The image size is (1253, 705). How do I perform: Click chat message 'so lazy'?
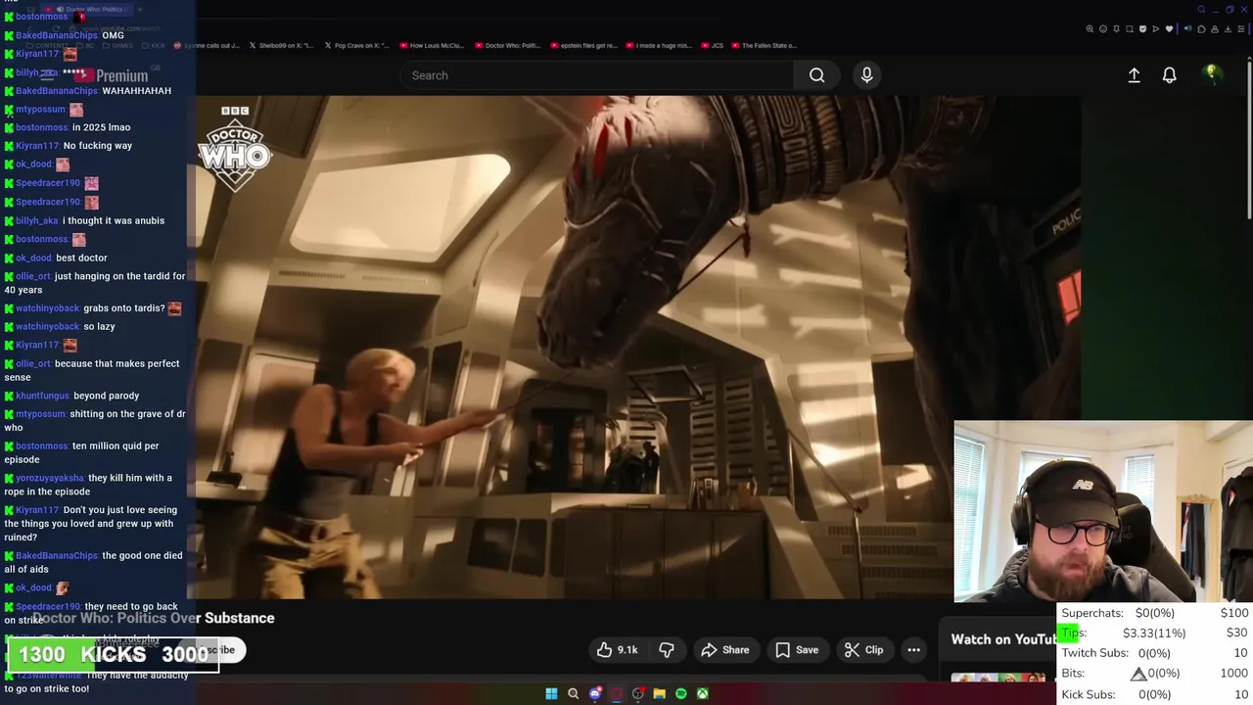coord(99,326)
